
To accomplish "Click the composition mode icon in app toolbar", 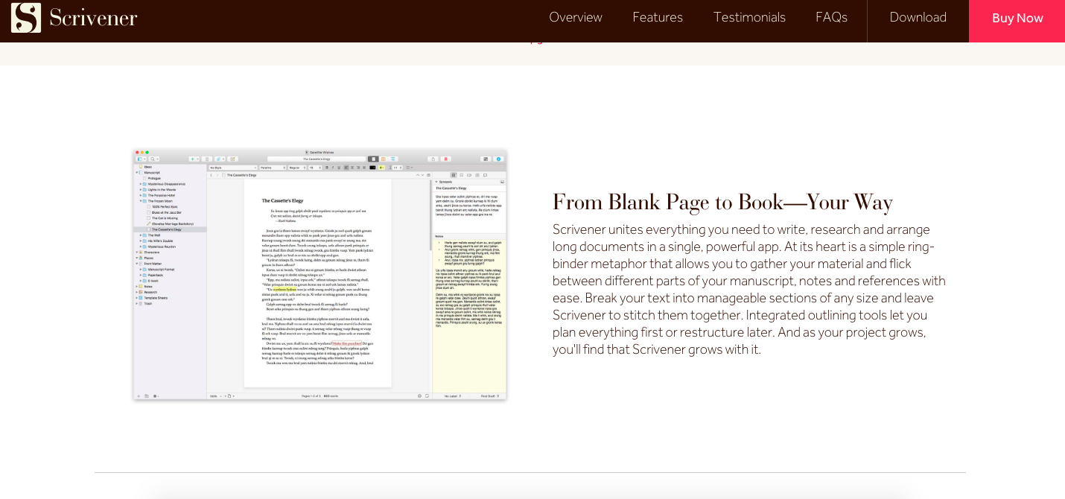I will coord(486,159).
